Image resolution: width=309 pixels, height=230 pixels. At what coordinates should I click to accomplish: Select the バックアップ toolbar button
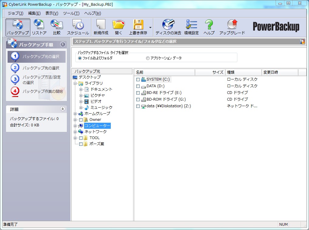point(18,27)
